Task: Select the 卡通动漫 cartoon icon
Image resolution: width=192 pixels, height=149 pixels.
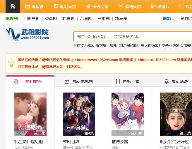Action: 88,6
